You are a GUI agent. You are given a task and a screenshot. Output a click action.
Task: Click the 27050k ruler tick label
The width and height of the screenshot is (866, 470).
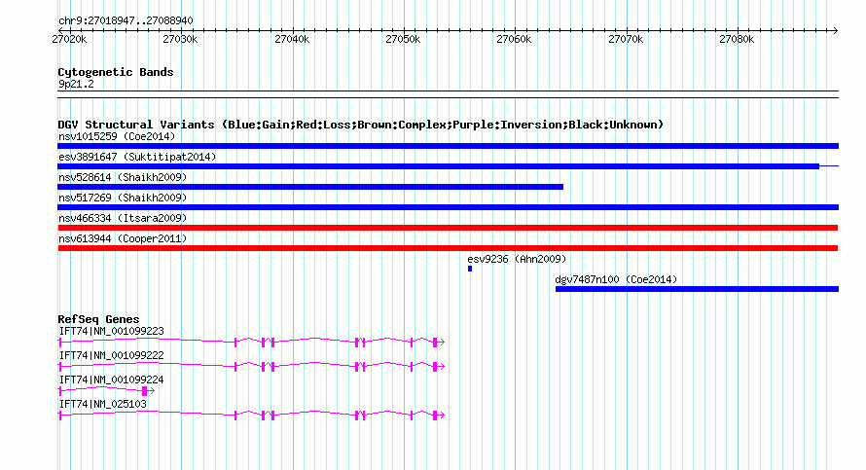tap(403, 39)
